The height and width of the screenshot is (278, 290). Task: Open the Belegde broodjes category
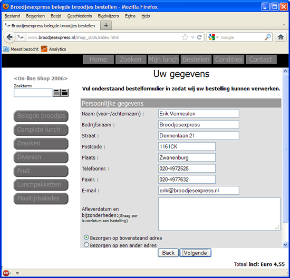tap(41, 116)
